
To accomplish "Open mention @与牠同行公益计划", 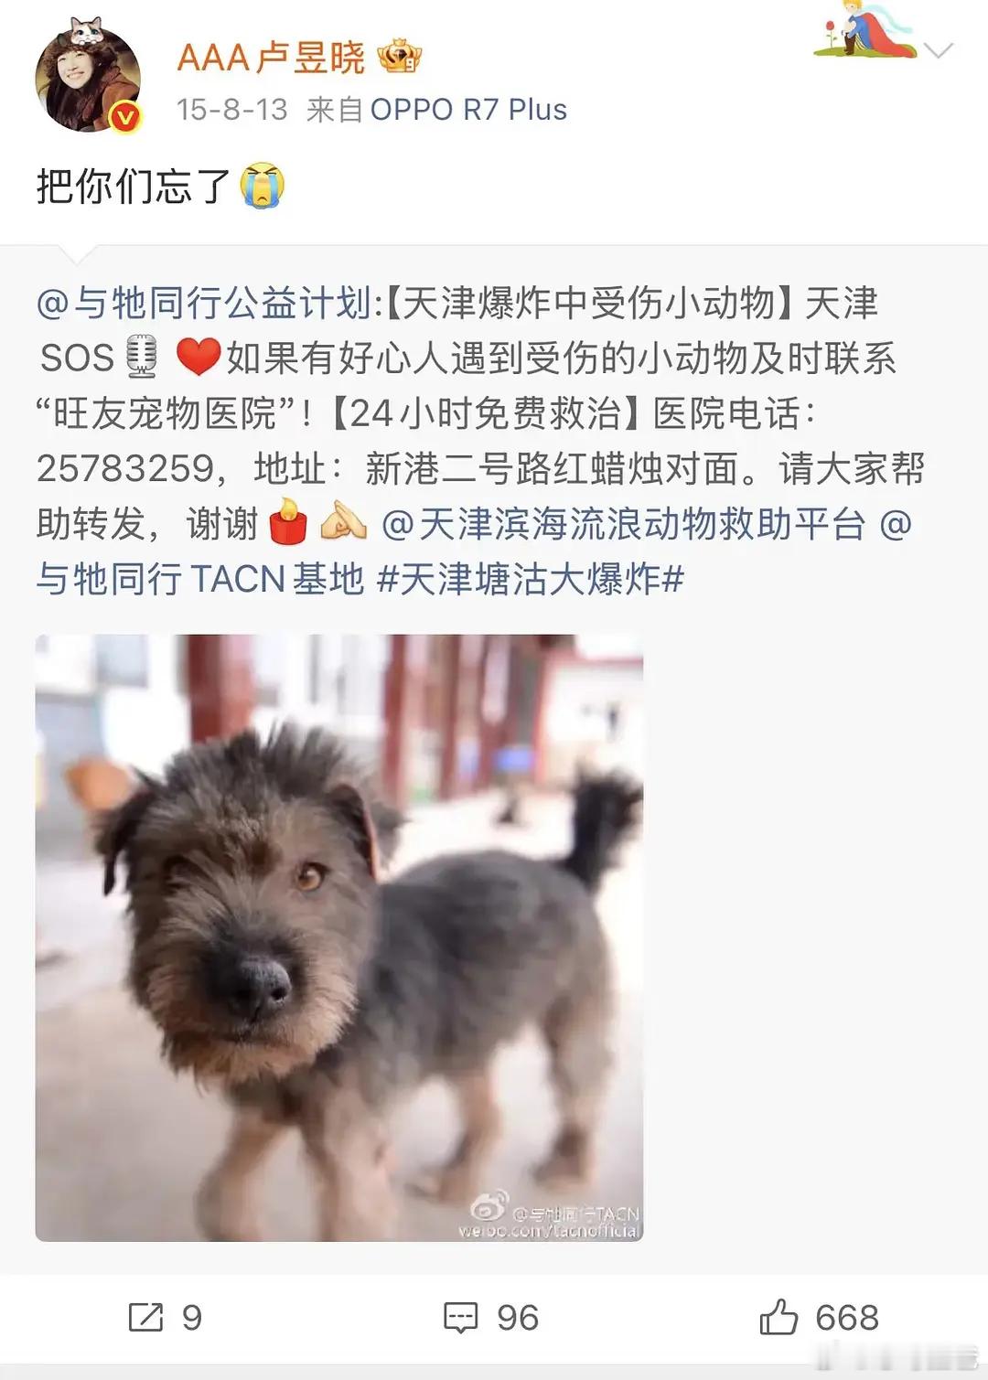I will pos(204,303).
